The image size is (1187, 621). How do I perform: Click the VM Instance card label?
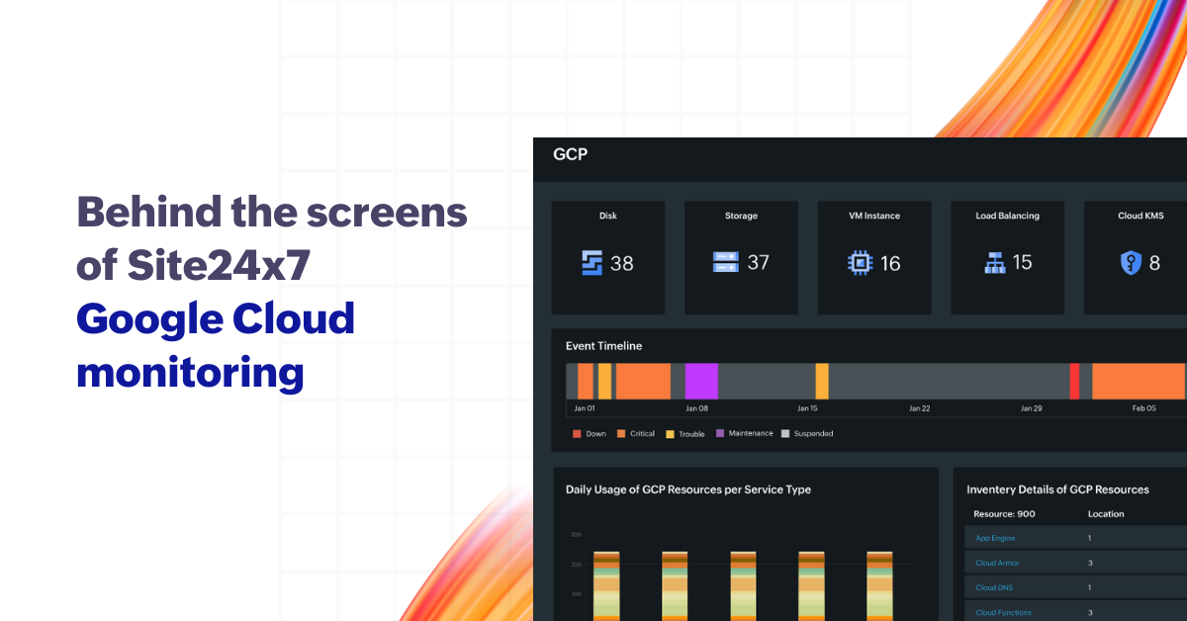pyautogui.click(x=874, y=216)
